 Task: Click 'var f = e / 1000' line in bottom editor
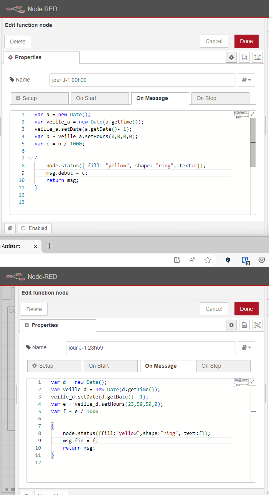(x=74, y=412)
